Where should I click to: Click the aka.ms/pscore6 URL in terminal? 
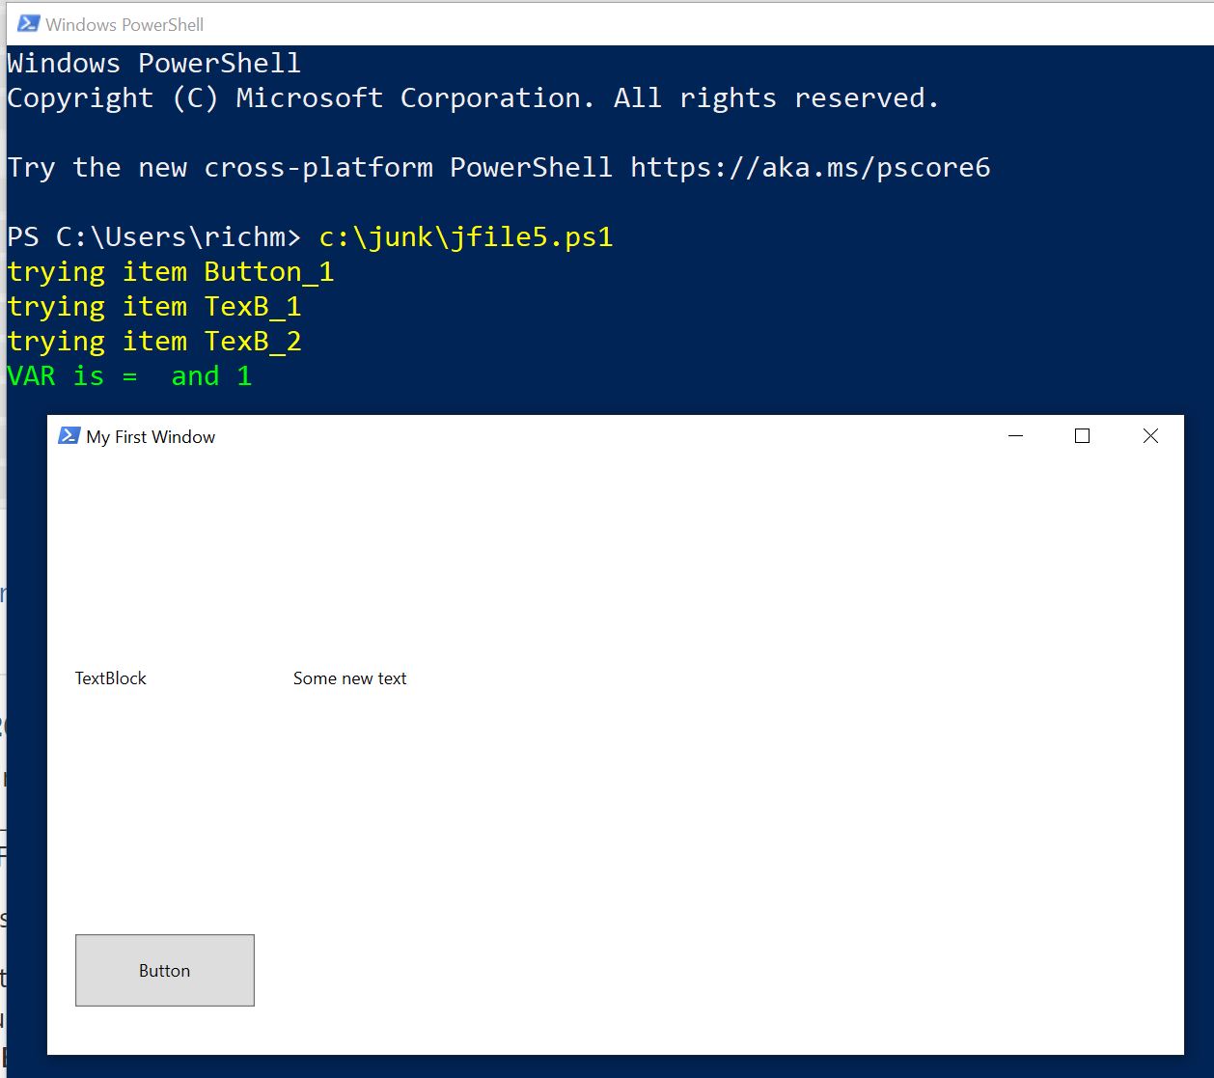[x=811, y=167]
